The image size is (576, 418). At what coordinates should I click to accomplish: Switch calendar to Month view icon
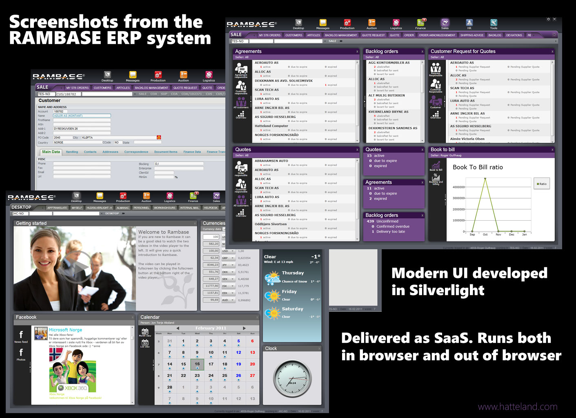tap(145, 332)
